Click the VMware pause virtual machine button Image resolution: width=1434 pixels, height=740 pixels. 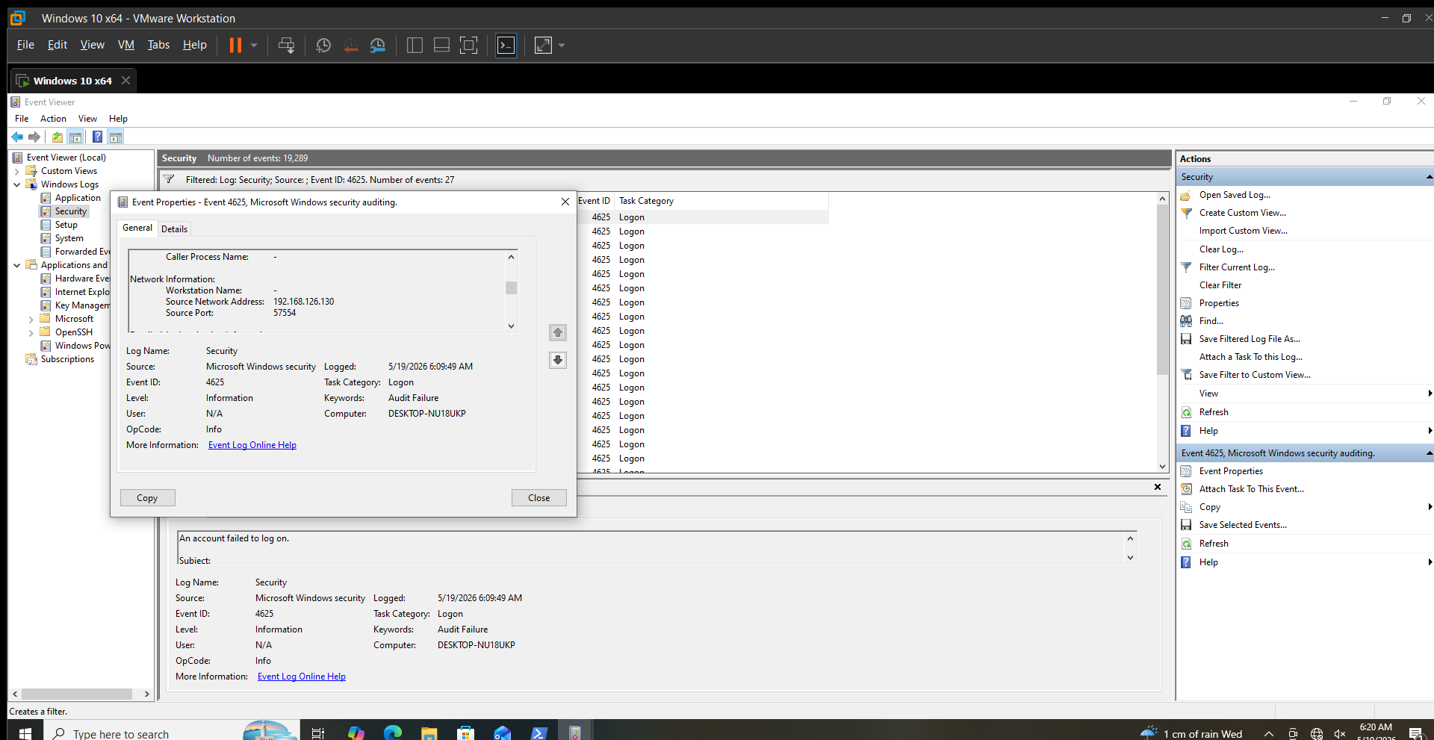tap(235, 46)
